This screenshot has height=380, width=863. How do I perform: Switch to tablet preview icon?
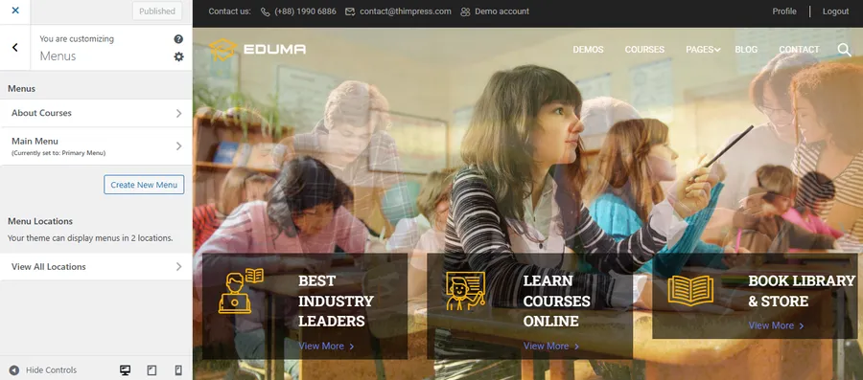[x=152, y=370]
